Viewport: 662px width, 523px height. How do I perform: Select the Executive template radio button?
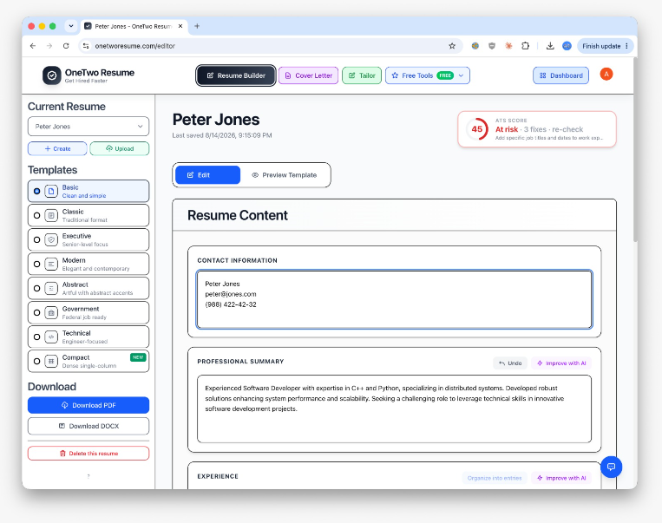[36, 239]
